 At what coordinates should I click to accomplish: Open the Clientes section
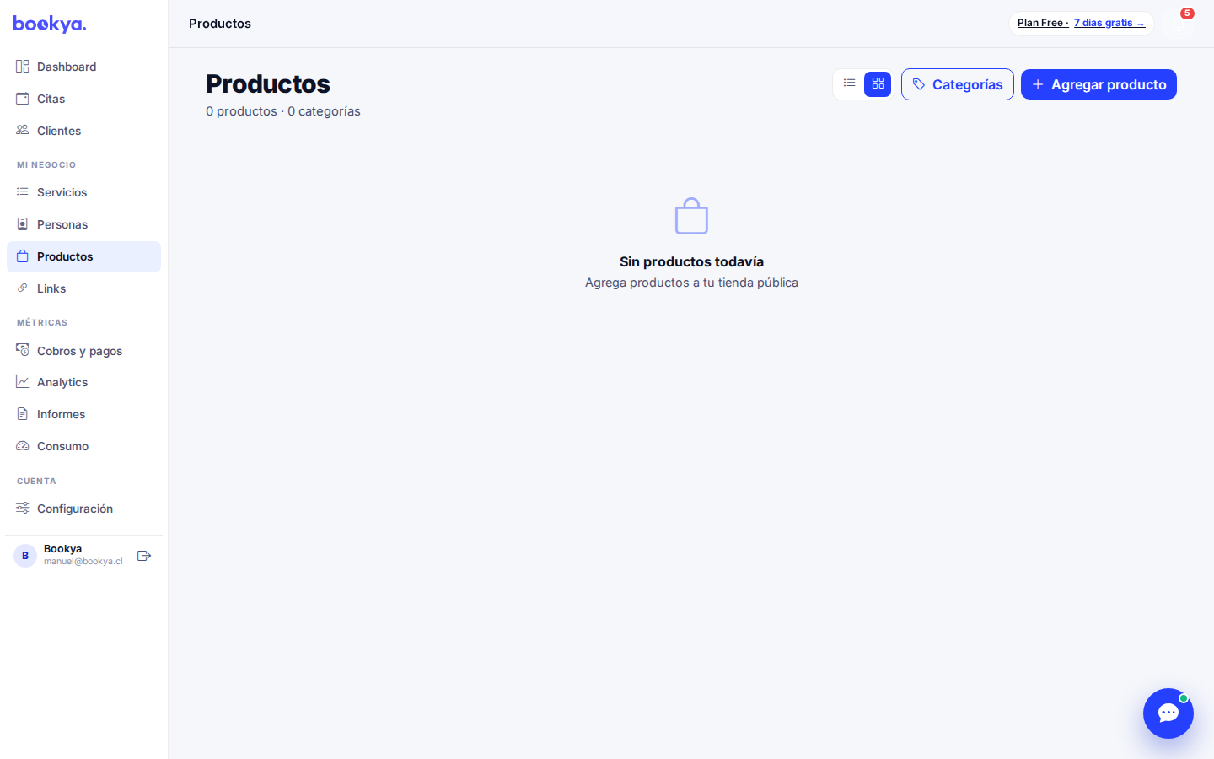(83, 131)
